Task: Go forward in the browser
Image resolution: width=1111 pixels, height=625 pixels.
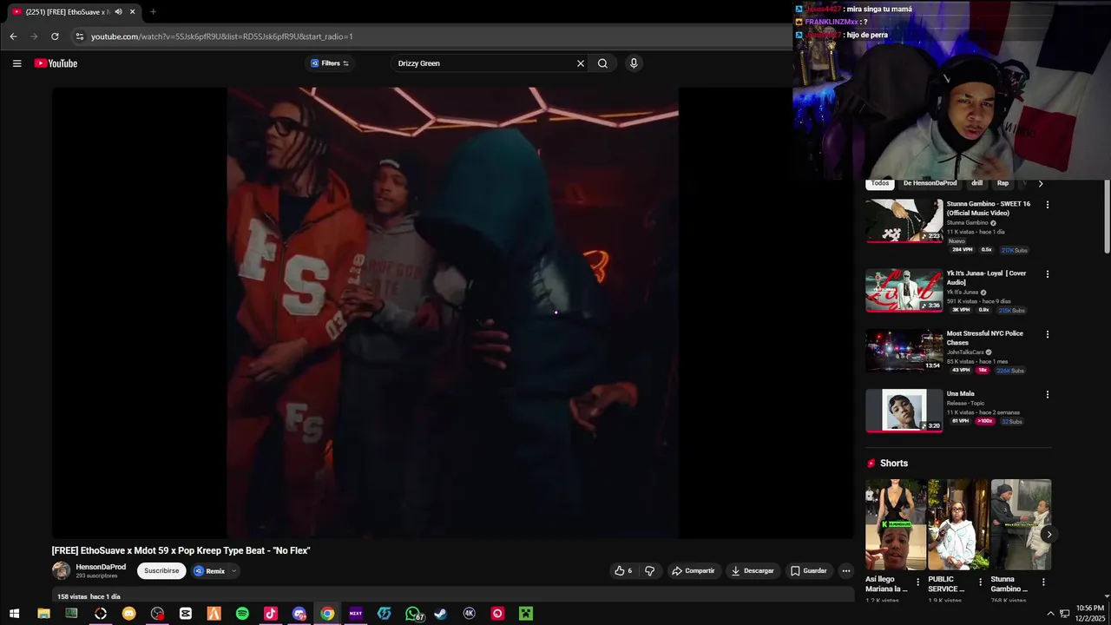Action: pos(34,36)
